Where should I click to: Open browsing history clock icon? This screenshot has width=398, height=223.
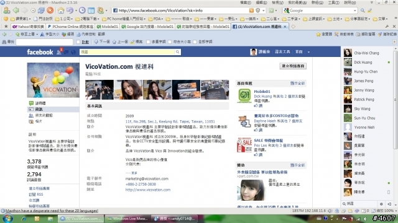pyautogui.click(x=82, y=11)
